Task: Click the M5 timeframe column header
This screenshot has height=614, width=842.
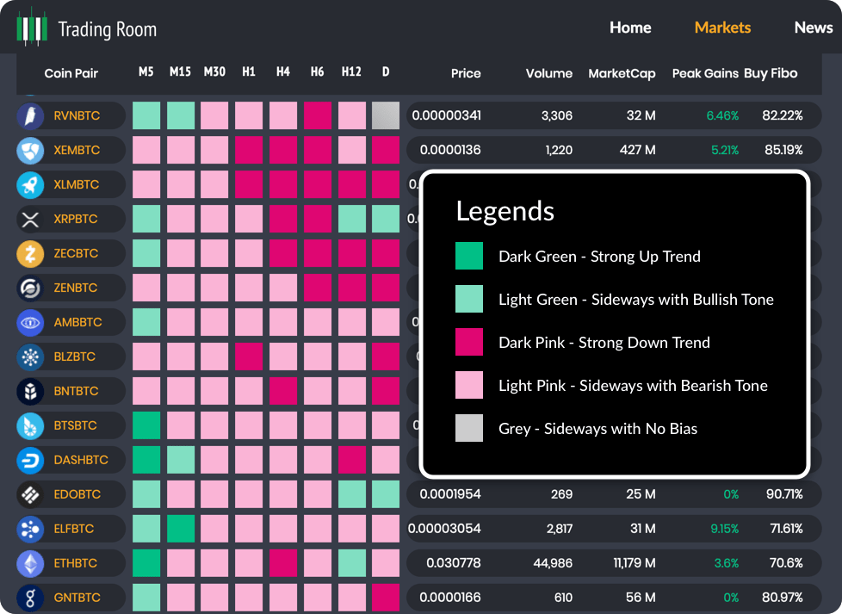Action: click(x=146, y=72)
